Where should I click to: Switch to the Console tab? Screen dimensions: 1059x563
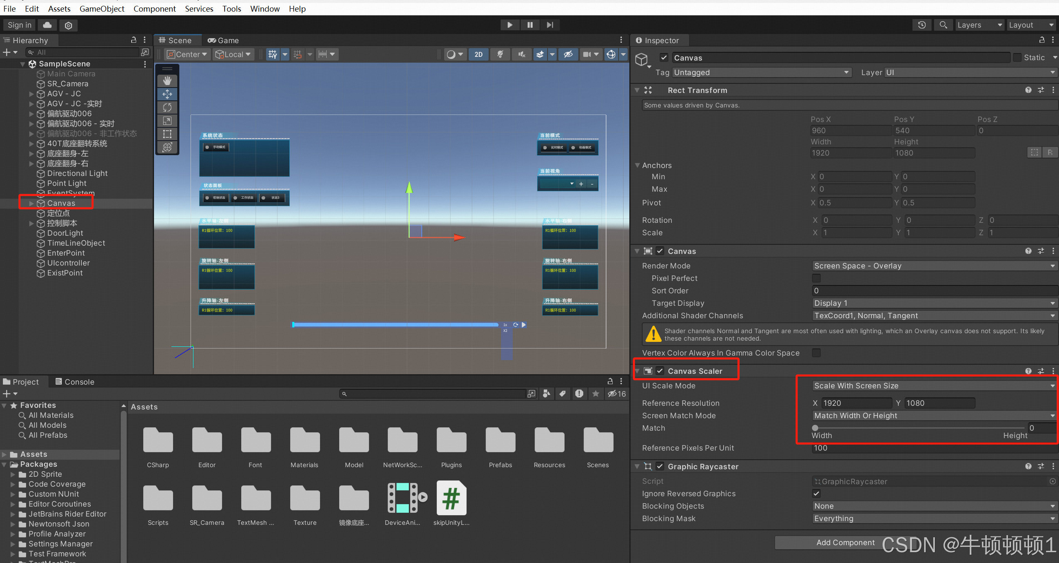click(x=75, y=382)
